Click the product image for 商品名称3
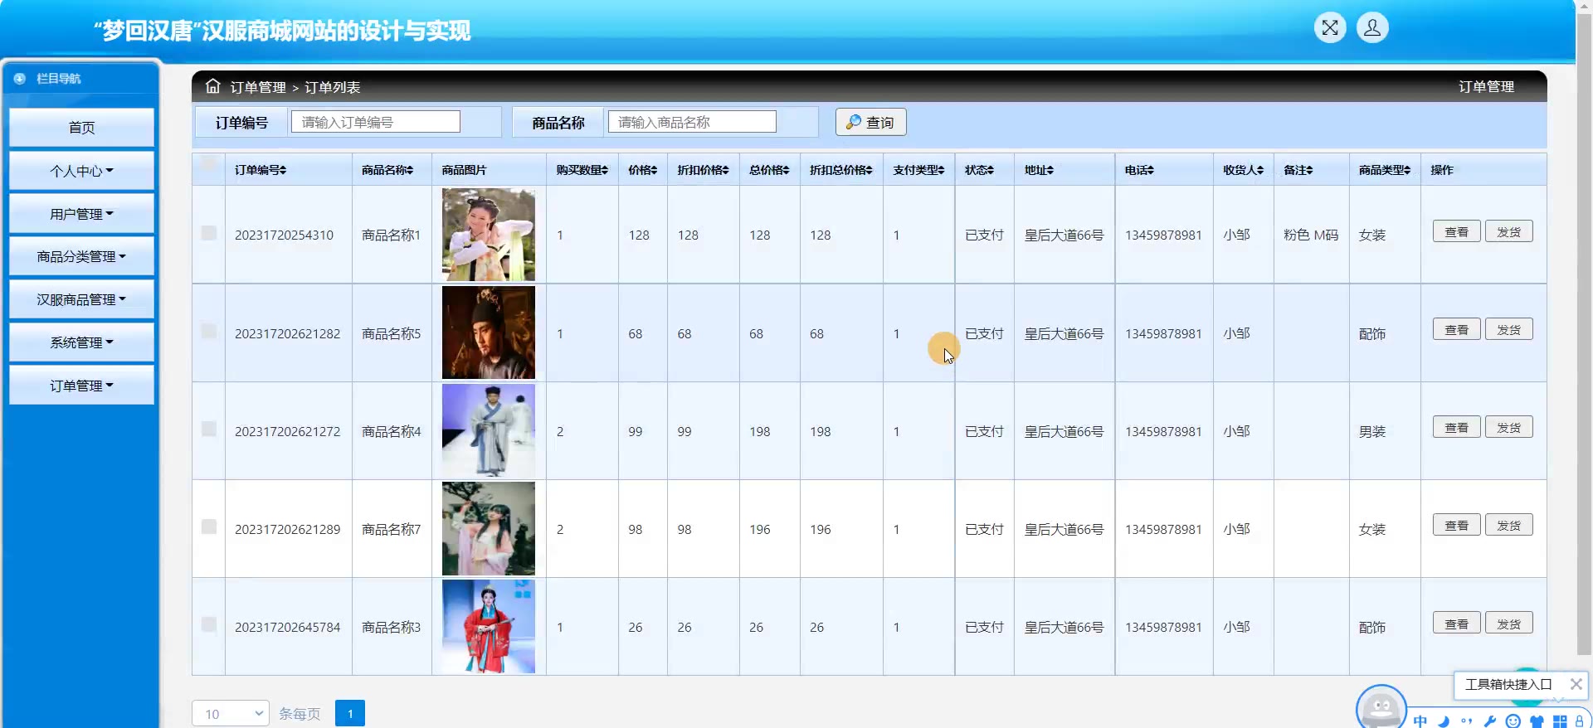 point(489,627)
